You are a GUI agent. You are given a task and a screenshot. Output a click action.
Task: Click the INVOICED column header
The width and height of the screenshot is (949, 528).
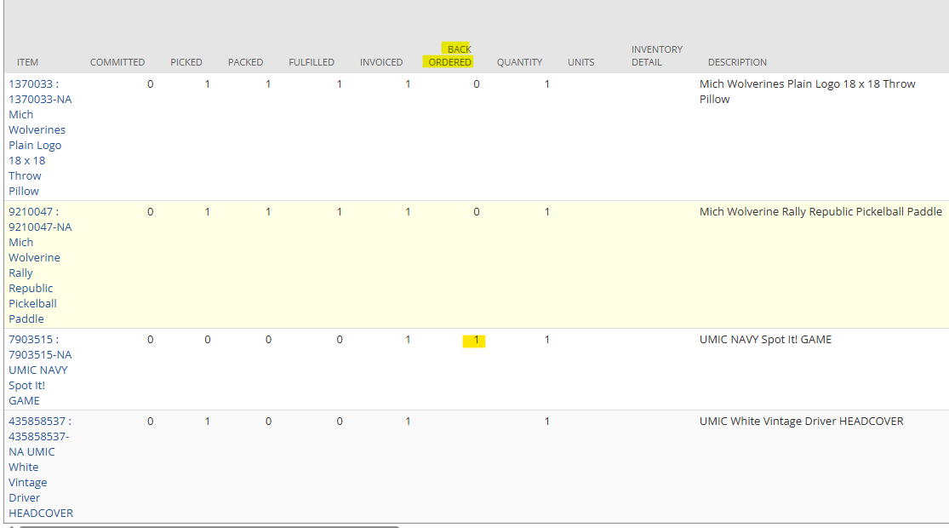point(381,62)
